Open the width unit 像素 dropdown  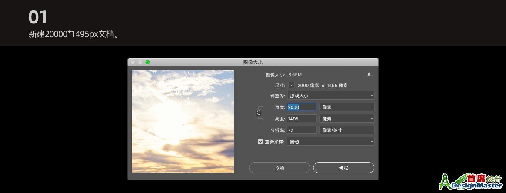347,107
